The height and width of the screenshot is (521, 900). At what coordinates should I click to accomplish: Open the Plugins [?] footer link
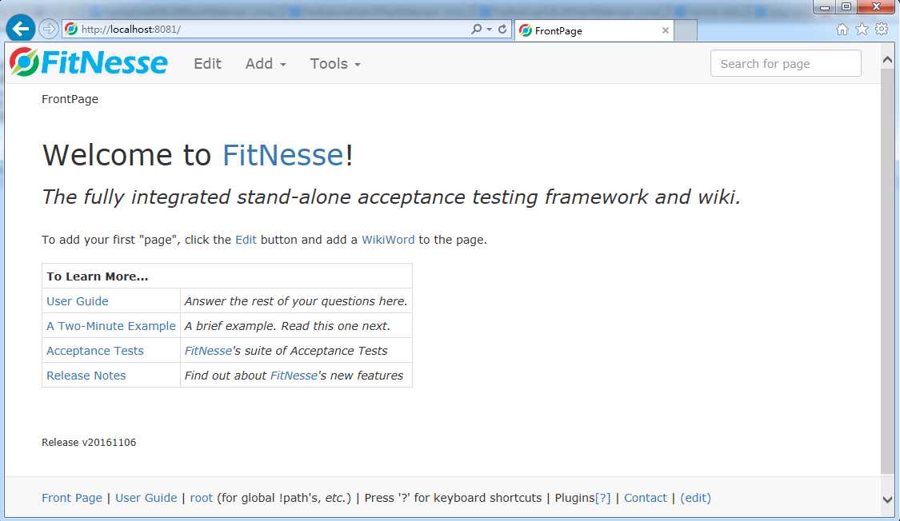point(602,498)
